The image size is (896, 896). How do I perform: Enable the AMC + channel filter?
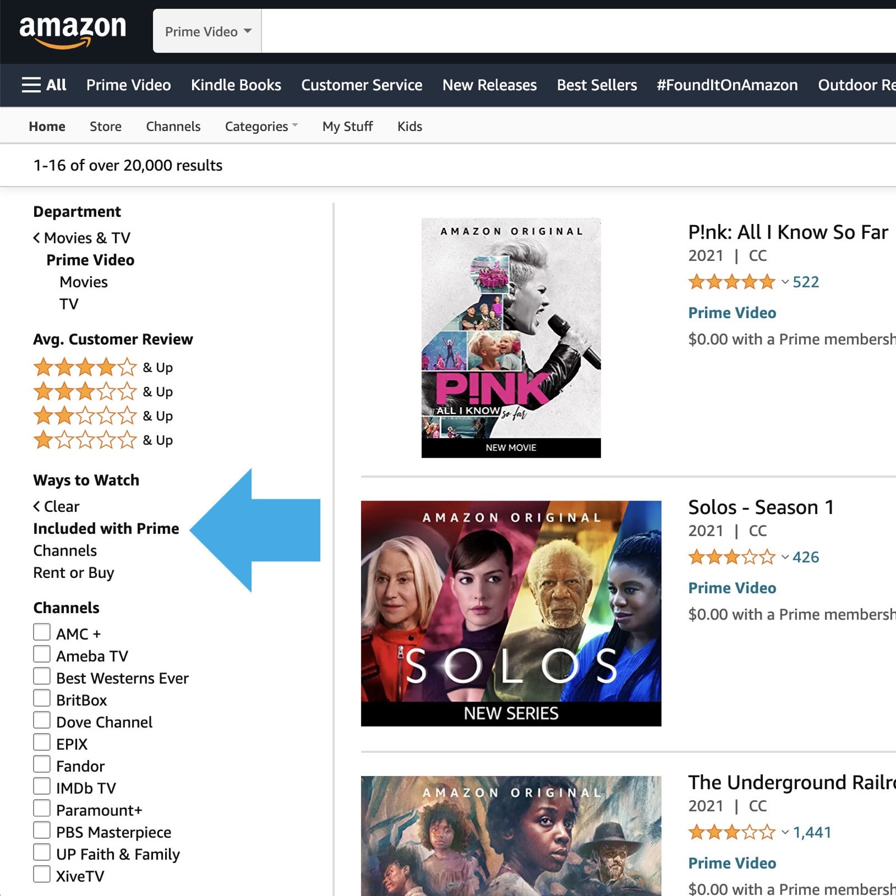42,632
